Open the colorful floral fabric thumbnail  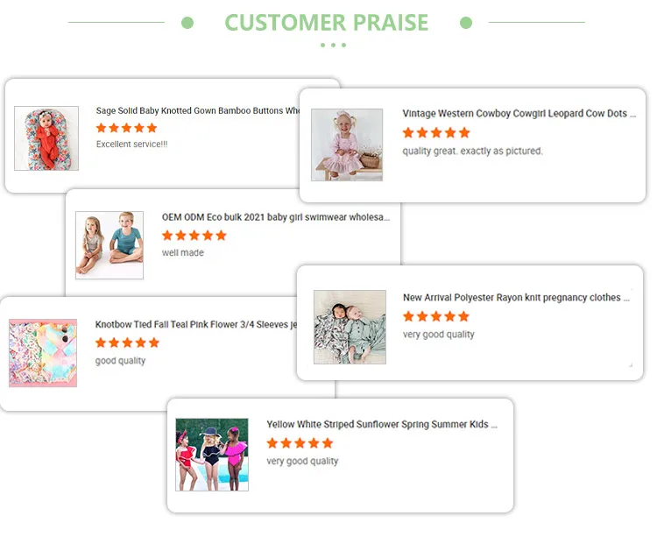click(x=43, y=353)
